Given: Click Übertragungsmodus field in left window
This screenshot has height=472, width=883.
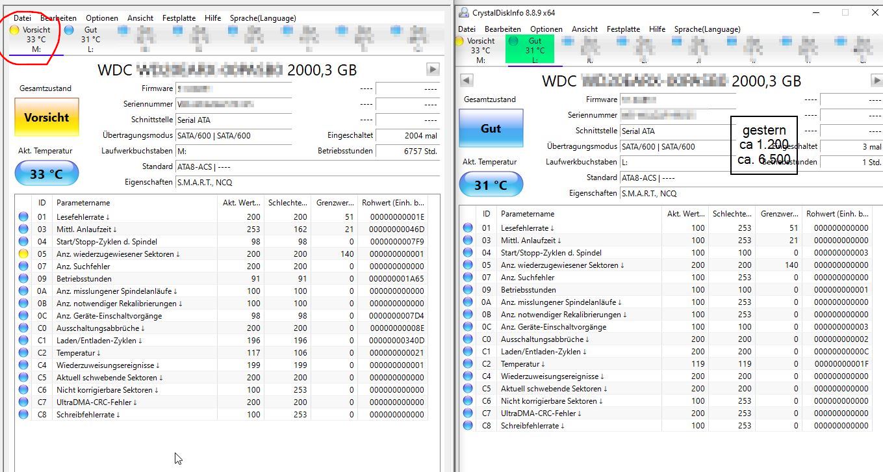Looking at the screenshot, I should click(233, 135).
